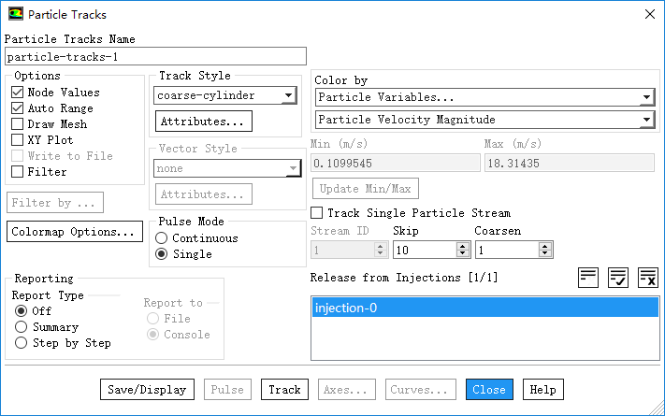The height and width of the screenshot is (416, 665).
Task: Toggle Track Single Particle Stream checkbox
Action: [317, 213]
